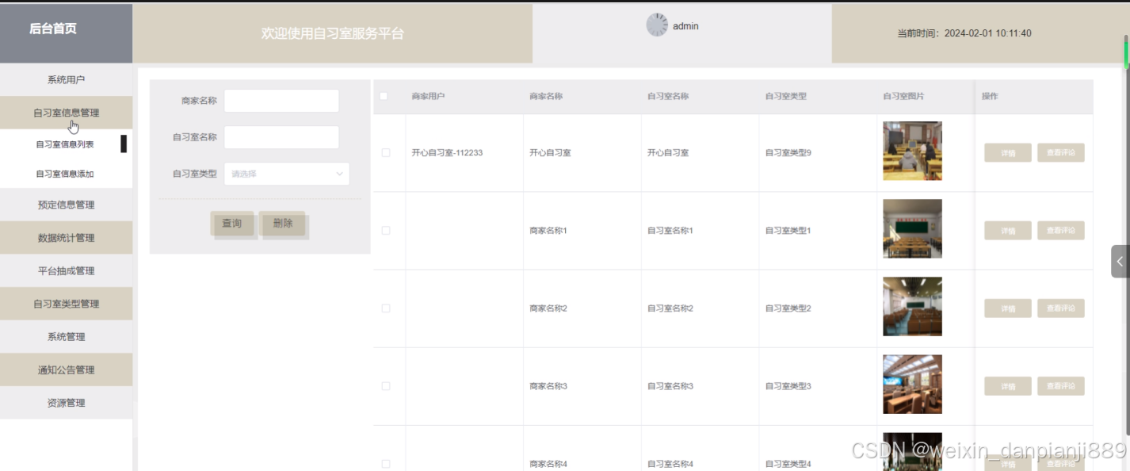Image resolution: width=1130 pixels, height=471 pixels.
Task: Expand the 通知公告管理 menu
Action: [66, 370]
